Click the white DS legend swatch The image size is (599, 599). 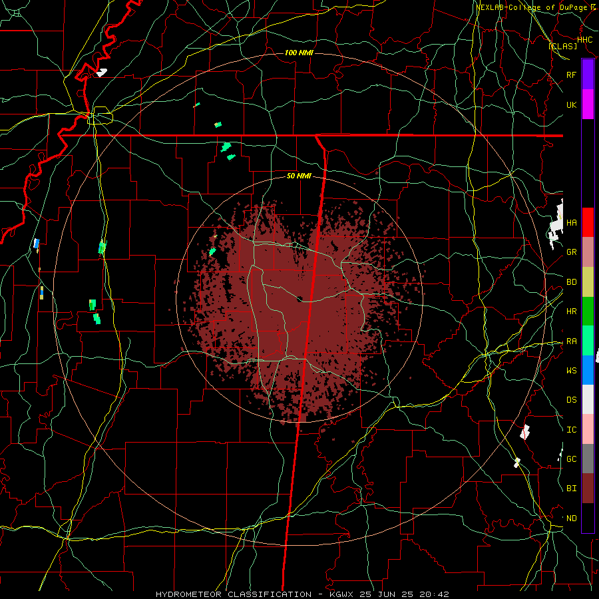coord(588,399)
